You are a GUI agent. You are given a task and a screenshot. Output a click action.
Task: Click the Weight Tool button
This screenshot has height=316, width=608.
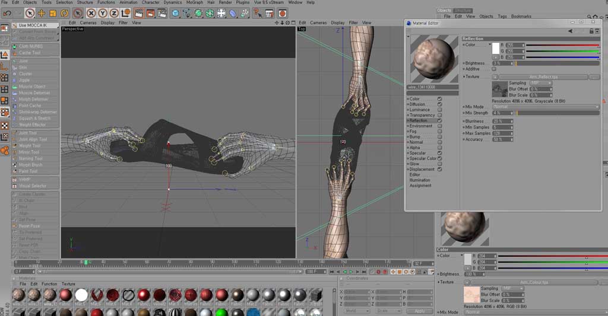pos(30,146)
